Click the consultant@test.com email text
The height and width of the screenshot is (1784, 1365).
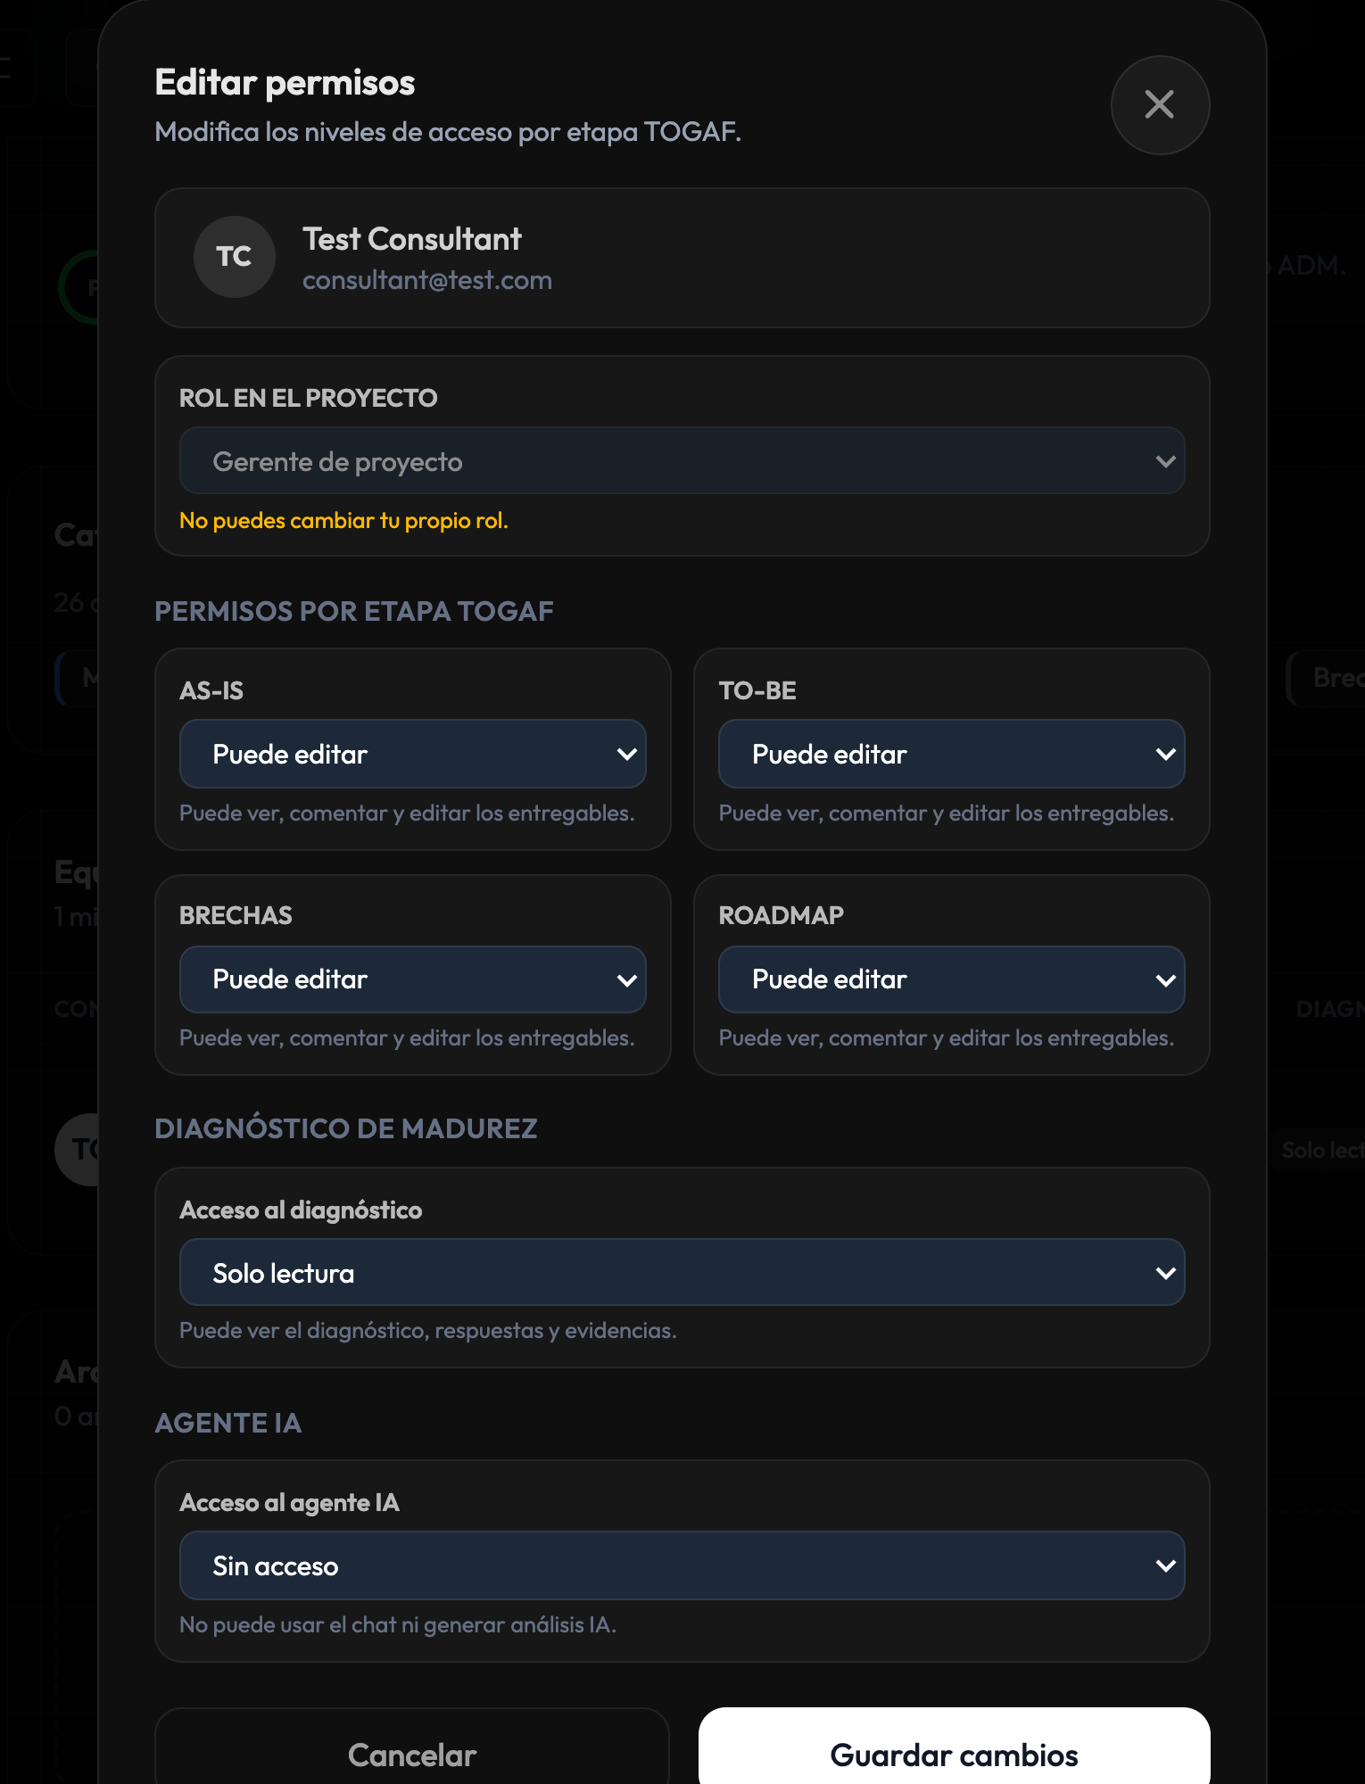pyautogui.click(x=427, y=280)
